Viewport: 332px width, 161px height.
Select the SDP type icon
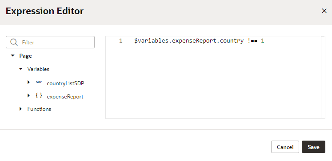pos(39,82)
